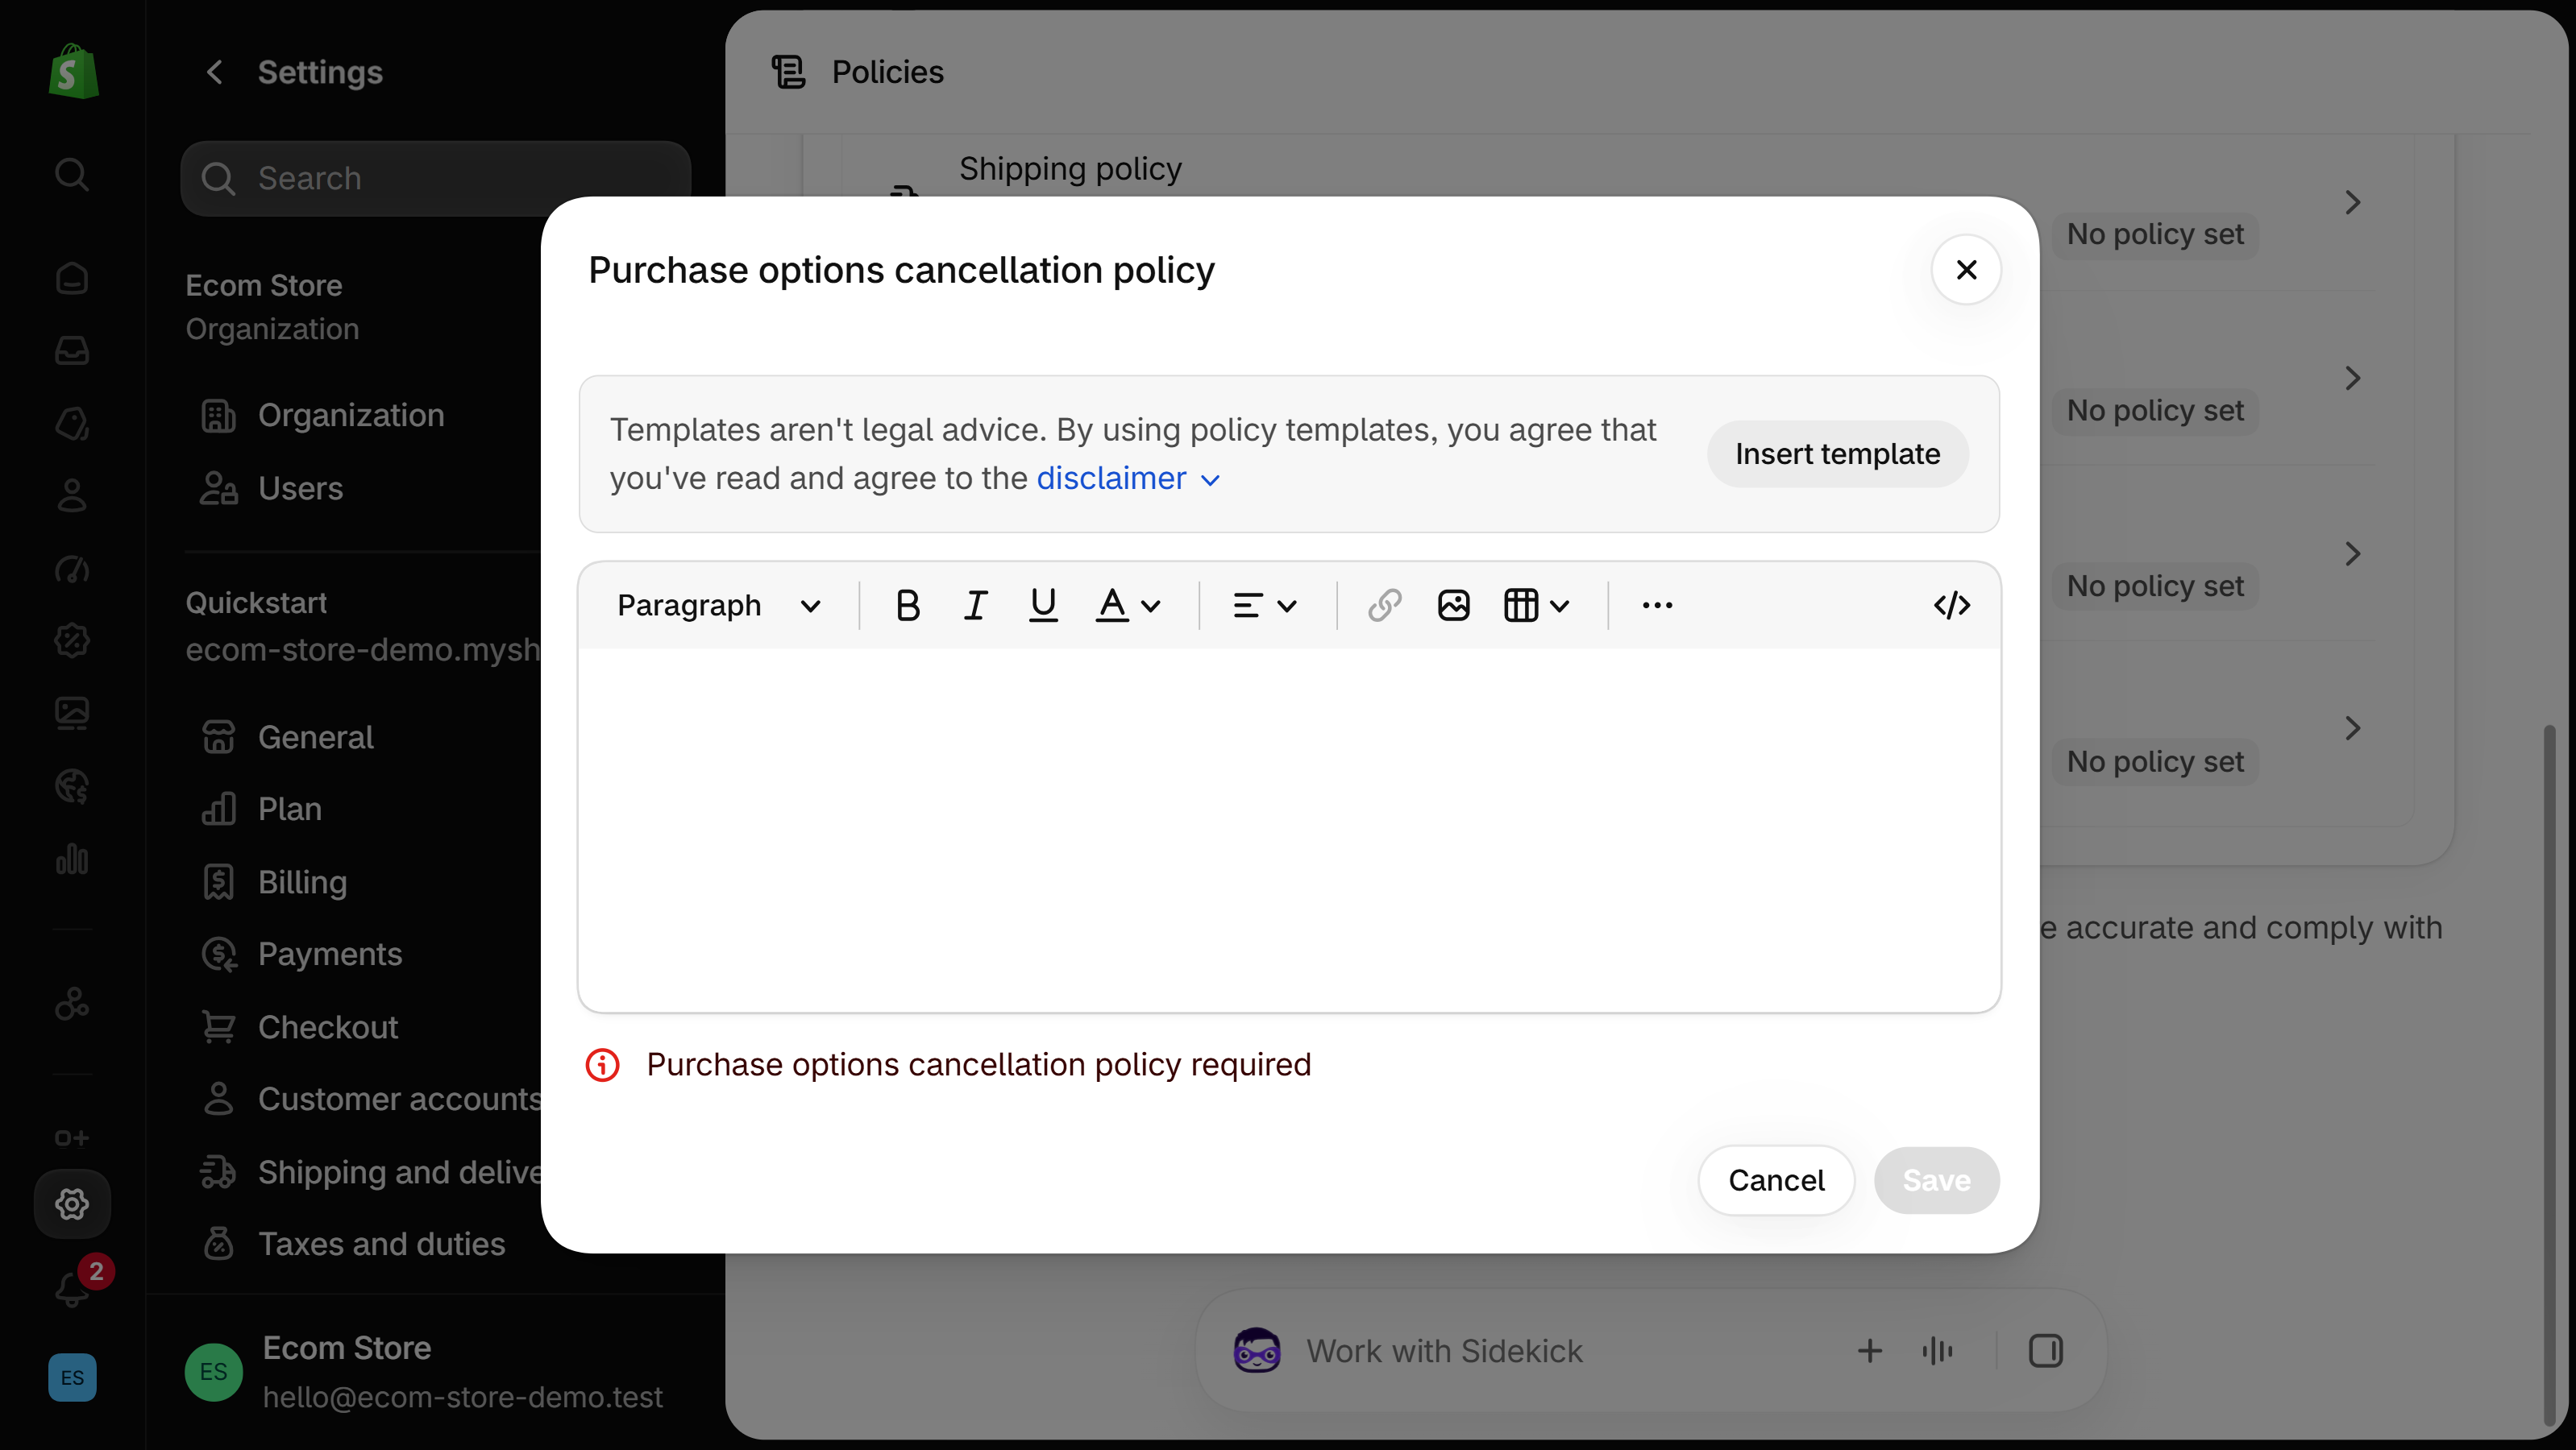Start voice input in the Sidekick bar

point(1937,1351)
